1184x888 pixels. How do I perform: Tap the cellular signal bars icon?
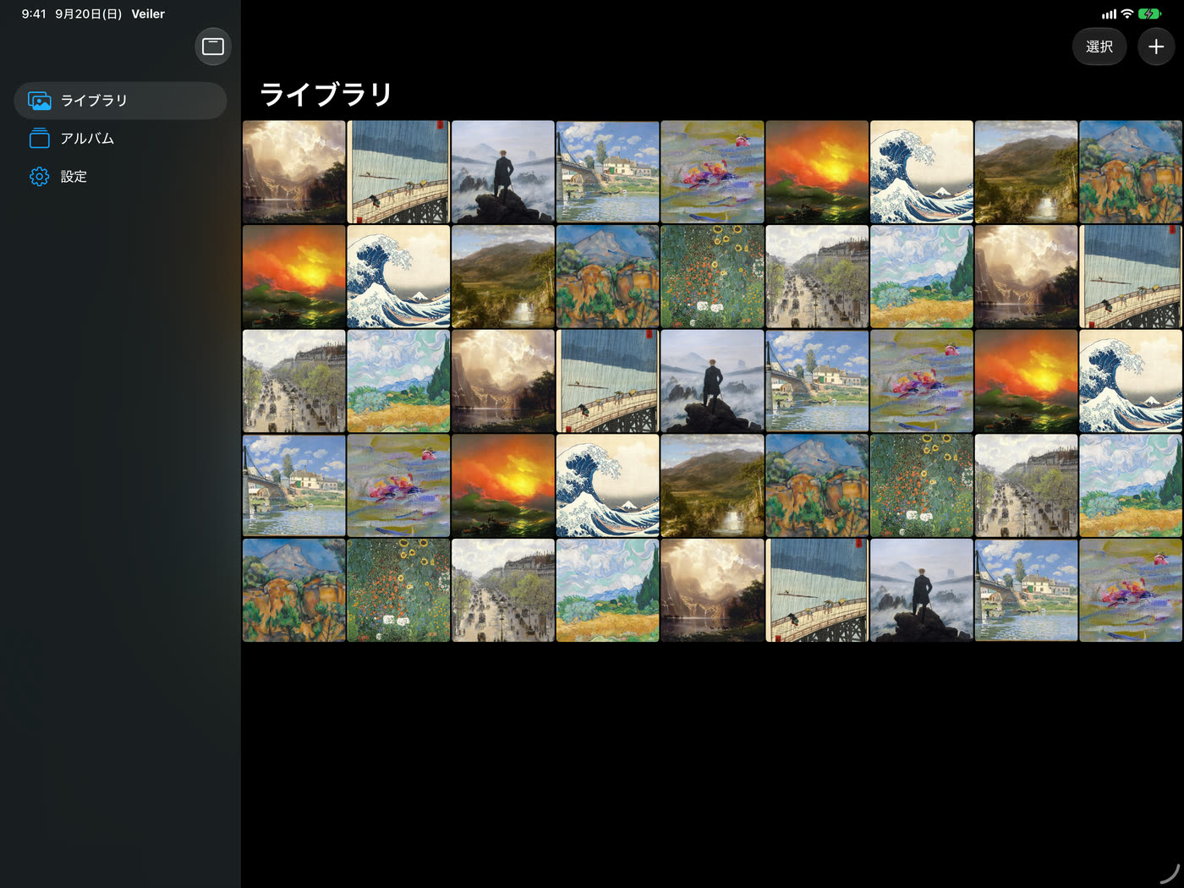click(1109, 14)
